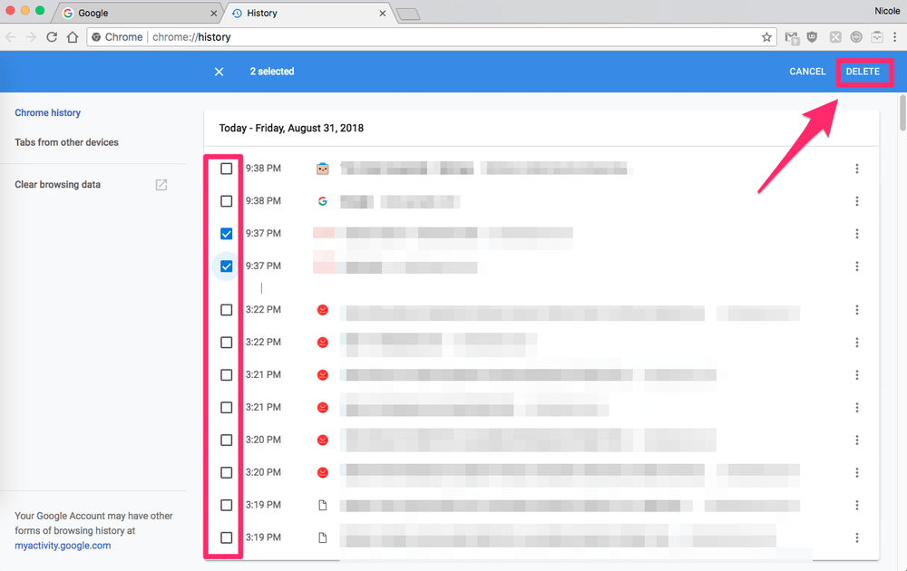Screen dimensions: 907x571
Task: Select Chrome history in the sidebar
Action: click(47, 112)
